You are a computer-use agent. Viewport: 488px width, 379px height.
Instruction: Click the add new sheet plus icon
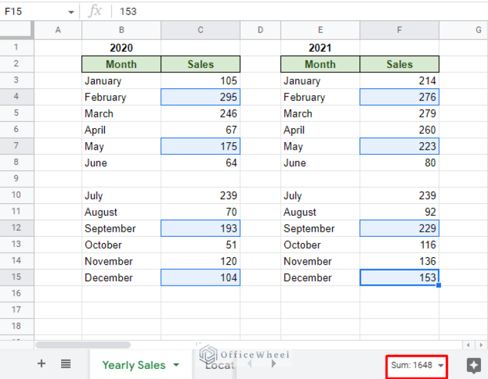coord(41,364)
